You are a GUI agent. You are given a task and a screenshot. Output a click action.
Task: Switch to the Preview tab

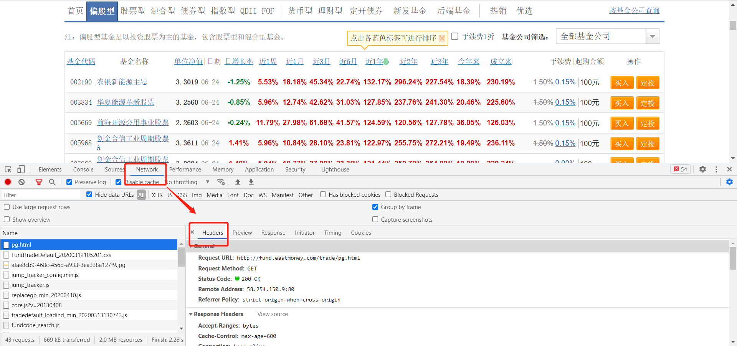tap(242, 232)
